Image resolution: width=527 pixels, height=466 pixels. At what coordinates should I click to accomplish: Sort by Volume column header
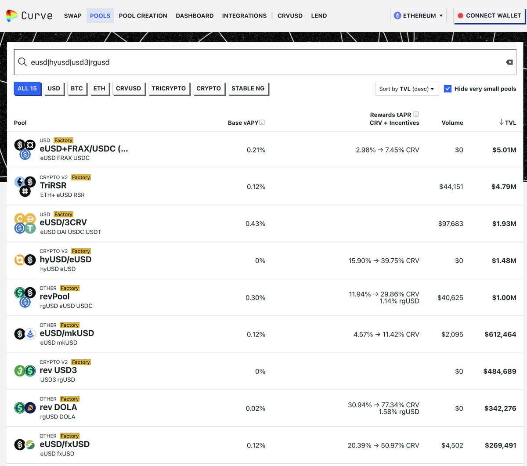click(x=452, y=123)
